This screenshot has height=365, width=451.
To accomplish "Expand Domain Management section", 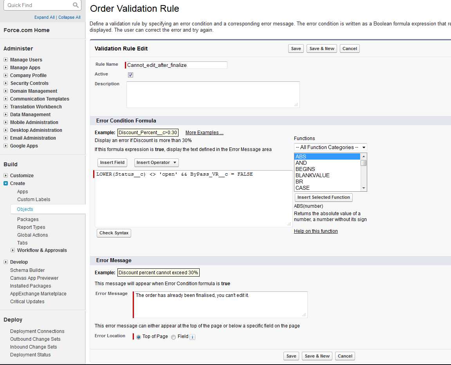I will pos(5,91).
